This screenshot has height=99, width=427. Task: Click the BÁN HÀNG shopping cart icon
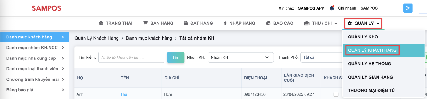click(x=145, y=23)
